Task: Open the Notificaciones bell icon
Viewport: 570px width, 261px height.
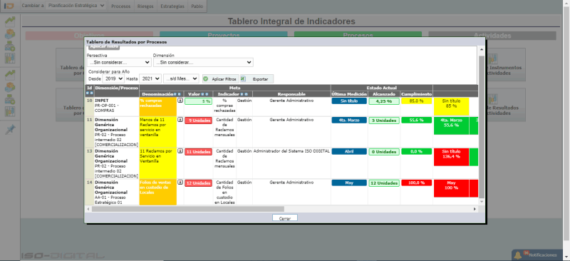Action: pos(517,255)
